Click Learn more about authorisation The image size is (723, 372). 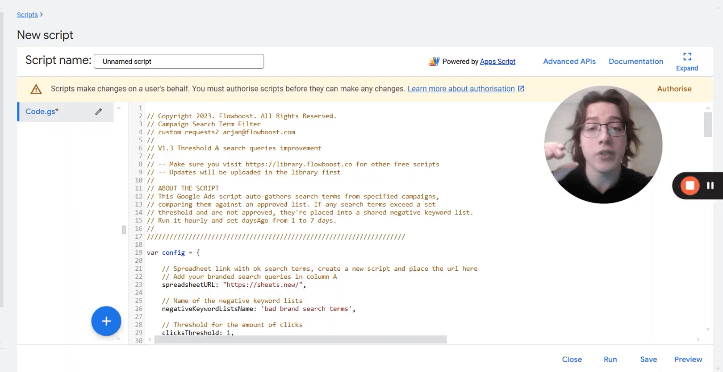(x=461, y=89)
